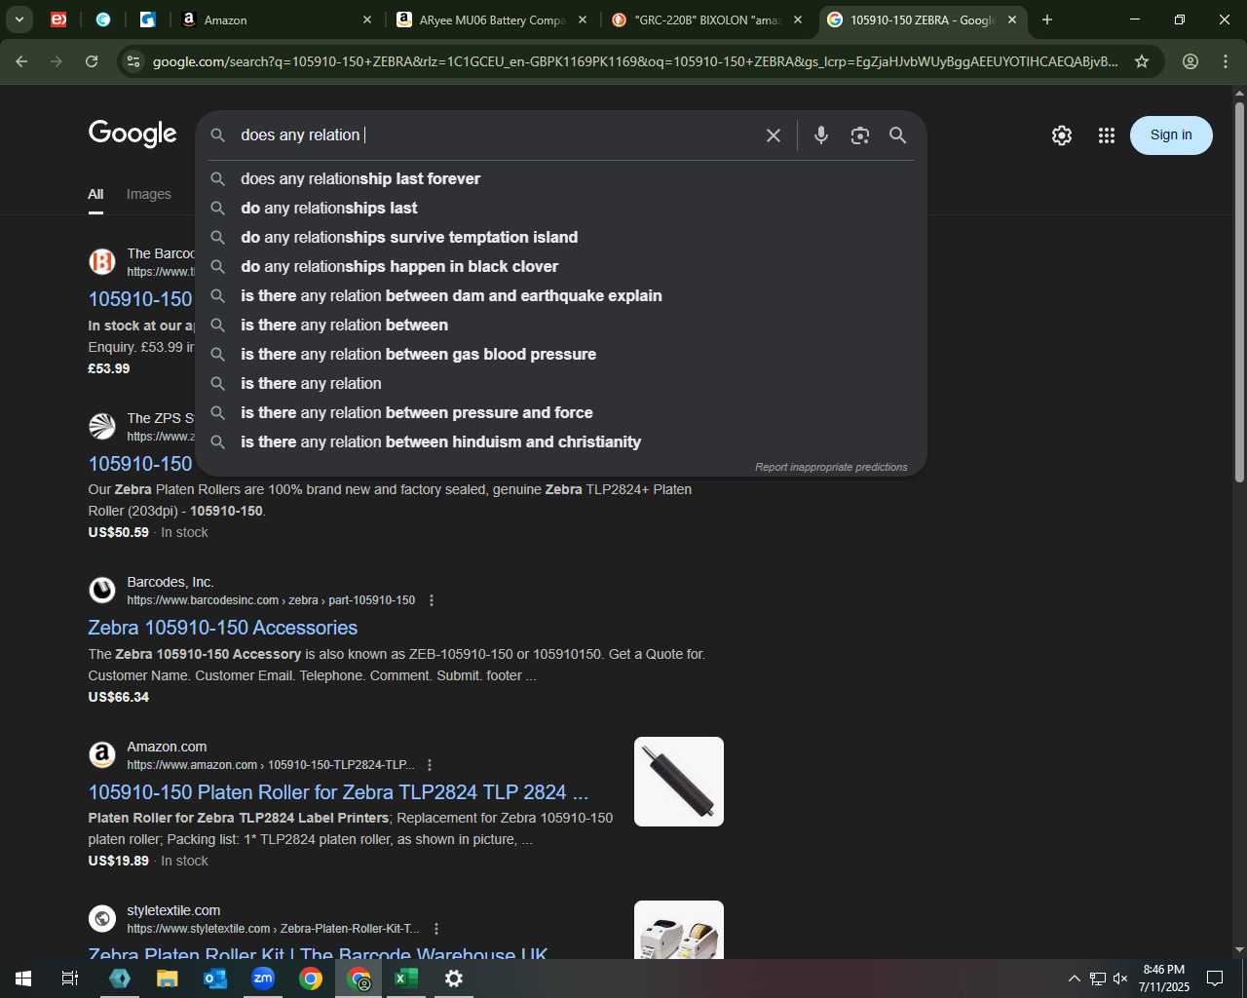Image resolution: width=1247 pixels, height=998 pixels.
Task: Clear the search box text
Action: 774,135
